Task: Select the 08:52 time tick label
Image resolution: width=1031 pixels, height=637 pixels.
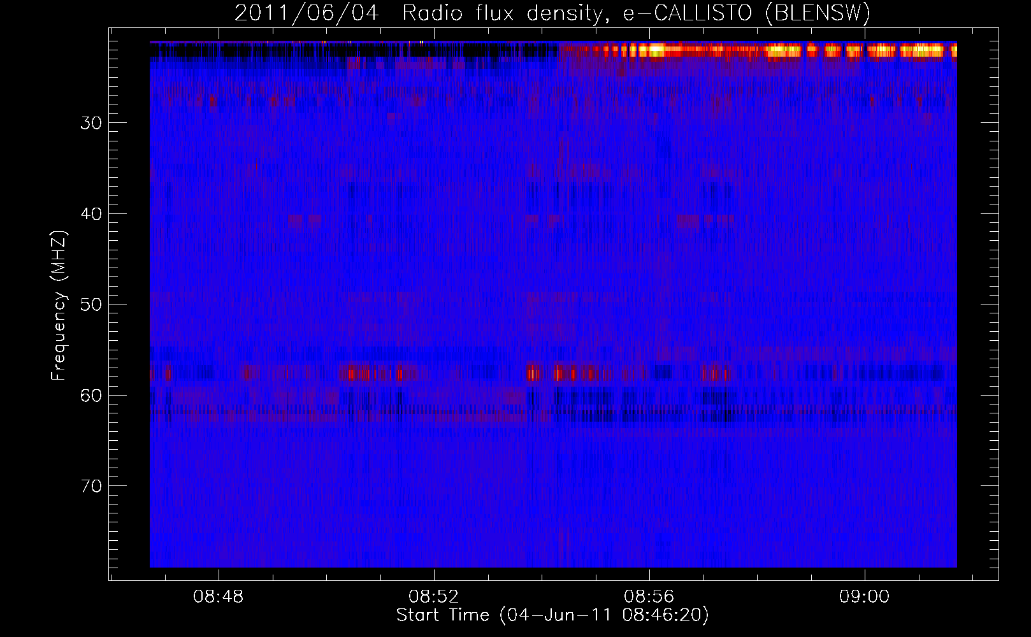Action: (x=434, y=597)
